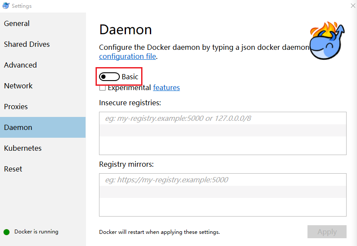The image size is (357, 246).
Task: Open the Kubernetes settings tab
Action: [43, 148]
